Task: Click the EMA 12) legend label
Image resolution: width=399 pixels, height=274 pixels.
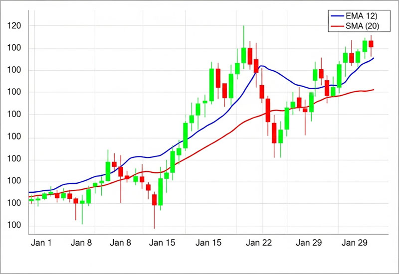Action: (x=364, y=16)
